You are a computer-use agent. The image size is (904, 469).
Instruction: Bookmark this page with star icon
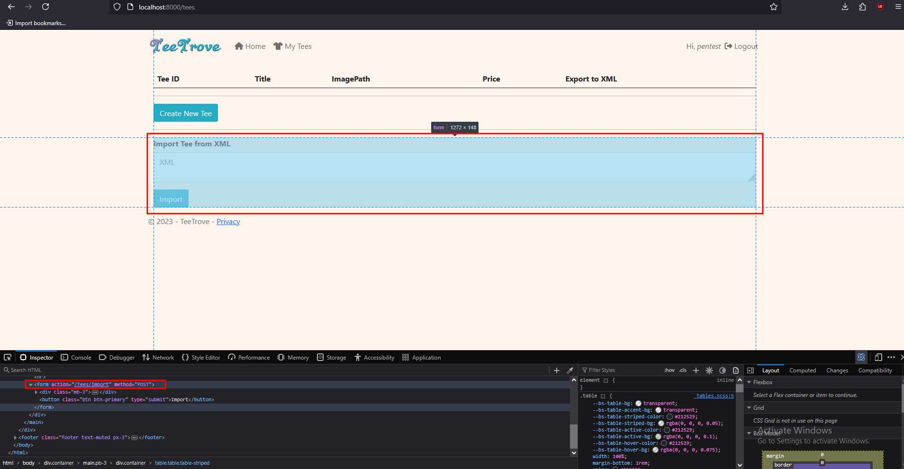(774, 7)
